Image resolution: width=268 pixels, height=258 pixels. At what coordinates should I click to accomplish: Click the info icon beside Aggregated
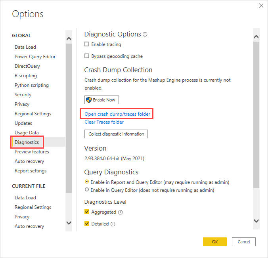pos(121,212)
